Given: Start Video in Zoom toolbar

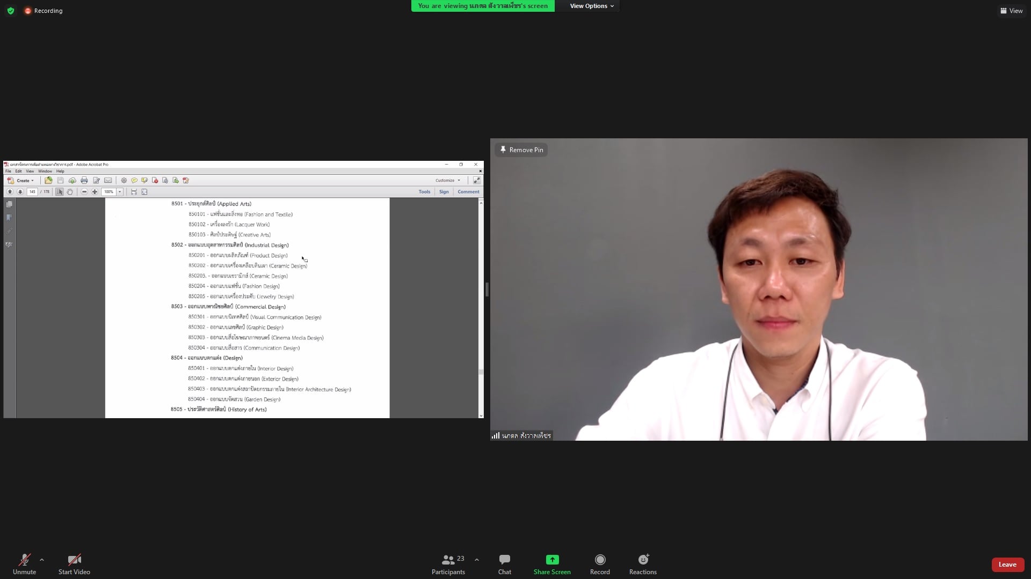Looking at the screenshot, I should (74, 564).
